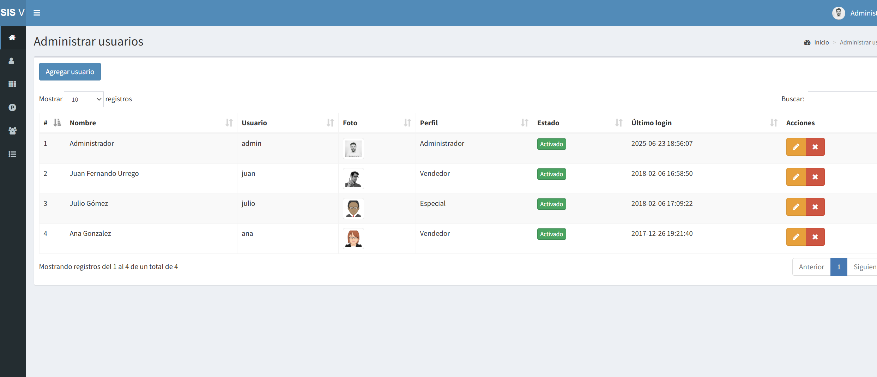Edit Juan Fernando Urrego with pencil button
The height and width of the screenshot is (377, 877).
(x=796, y=177)
